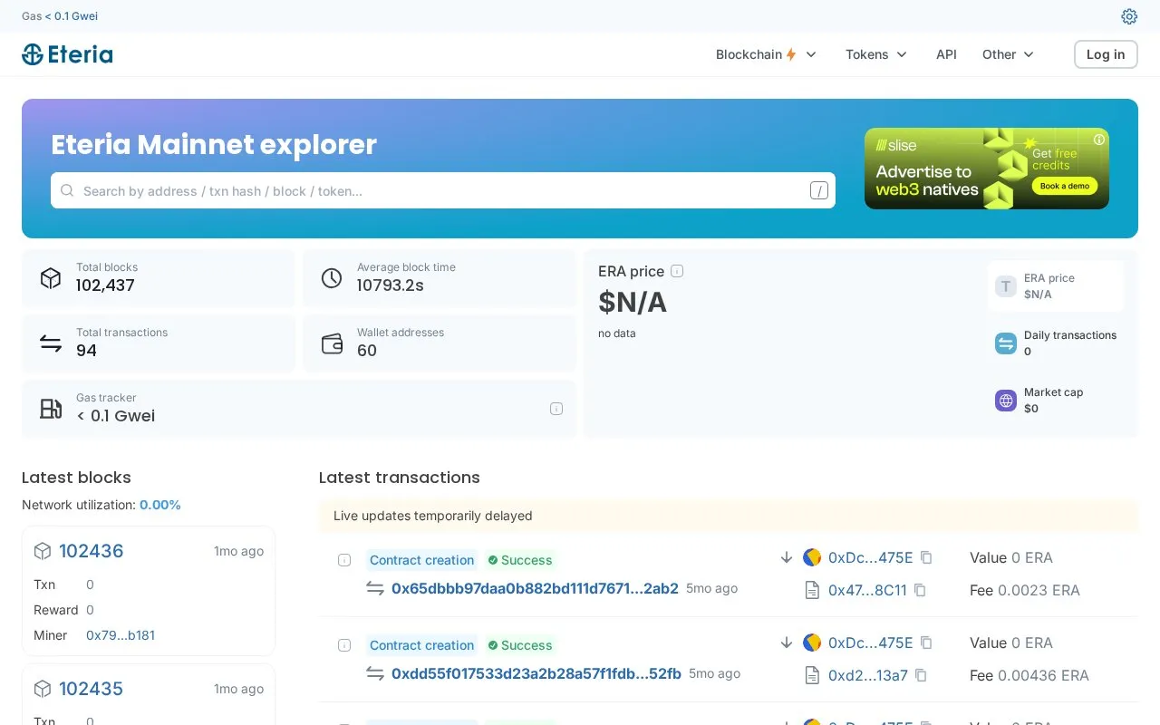
Task: Click the Gas tracker info icon
Action: tap(556, 409)
